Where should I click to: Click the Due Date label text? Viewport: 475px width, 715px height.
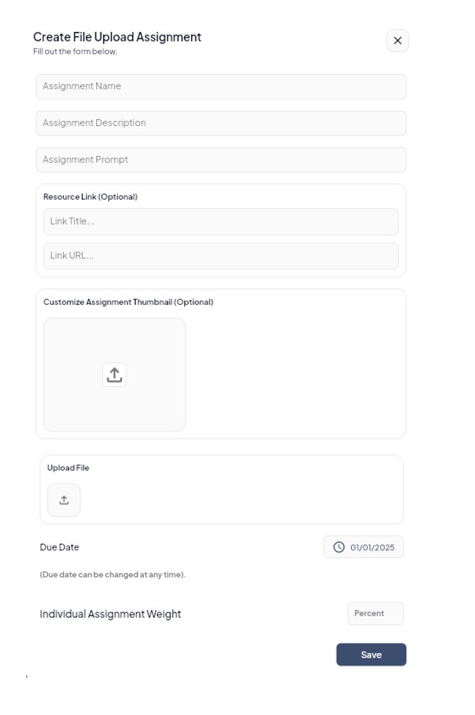[59, 547]
